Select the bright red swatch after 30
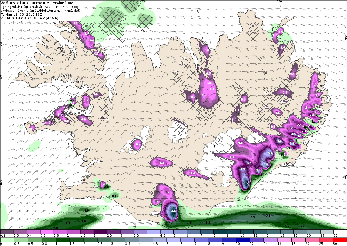Viewport: 347px width, 246px height. point(340,240)
